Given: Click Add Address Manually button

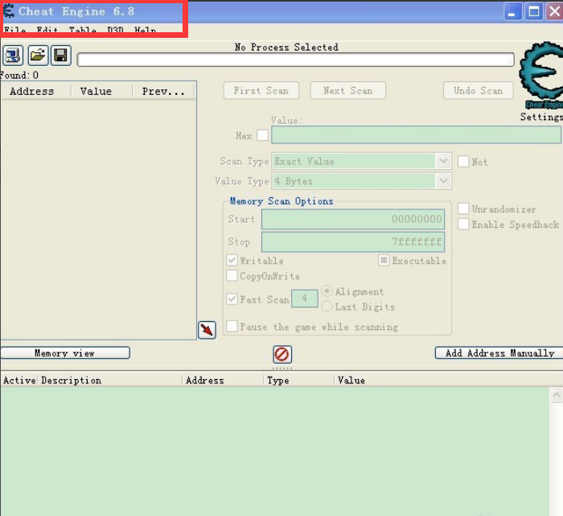Looking at the screenshot, I should click(499, 353).
